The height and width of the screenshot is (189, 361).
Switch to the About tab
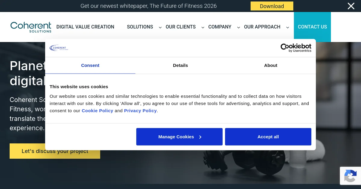coord(271,65)
